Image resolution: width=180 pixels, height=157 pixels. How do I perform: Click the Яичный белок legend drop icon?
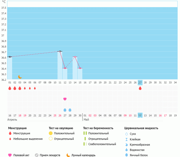click(x=126, y=155)
